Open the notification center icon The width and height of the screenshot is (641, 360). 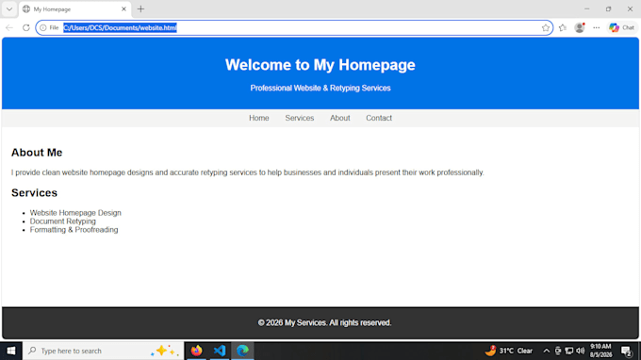point(627,351)
